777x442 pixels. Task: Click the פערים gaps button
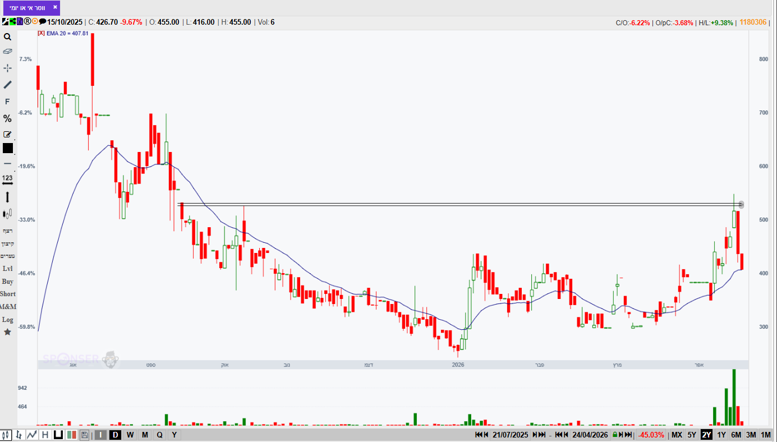7,256
